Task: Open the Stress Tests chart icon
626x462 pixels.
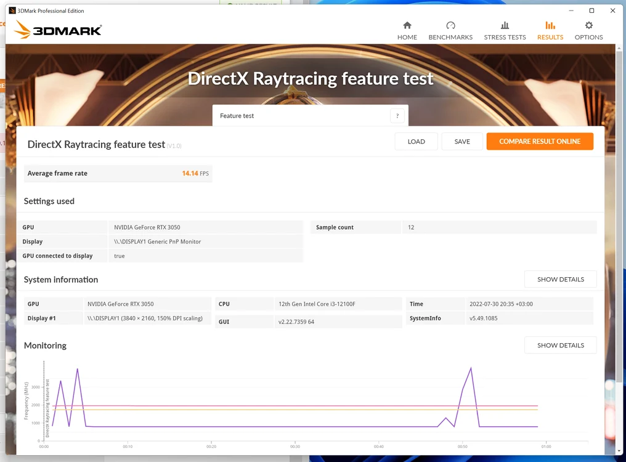Action: 505,25
